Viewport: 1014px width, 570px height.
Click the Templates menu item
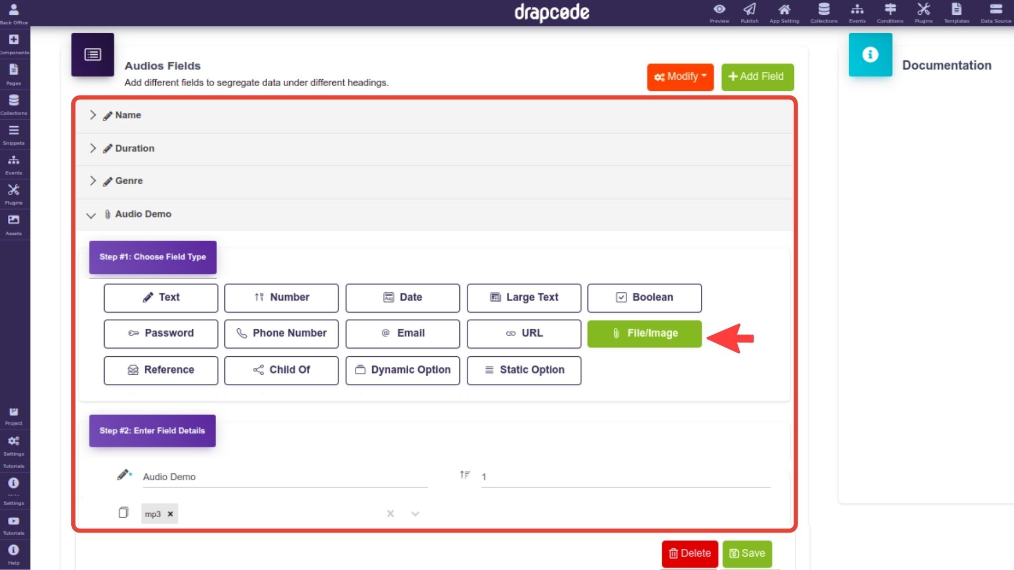[957, 13]
